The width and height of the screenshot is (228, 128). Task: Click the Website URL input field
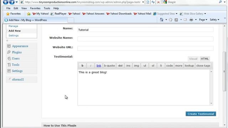(145, 48)
